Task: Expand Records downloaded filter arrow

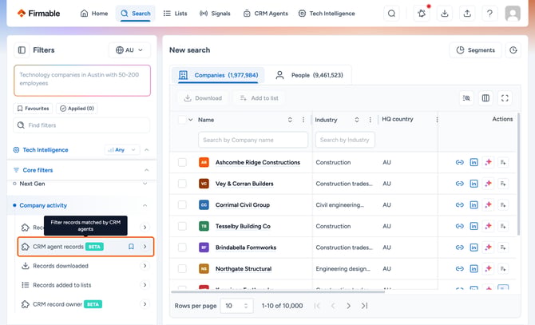Action: (145, 266)
